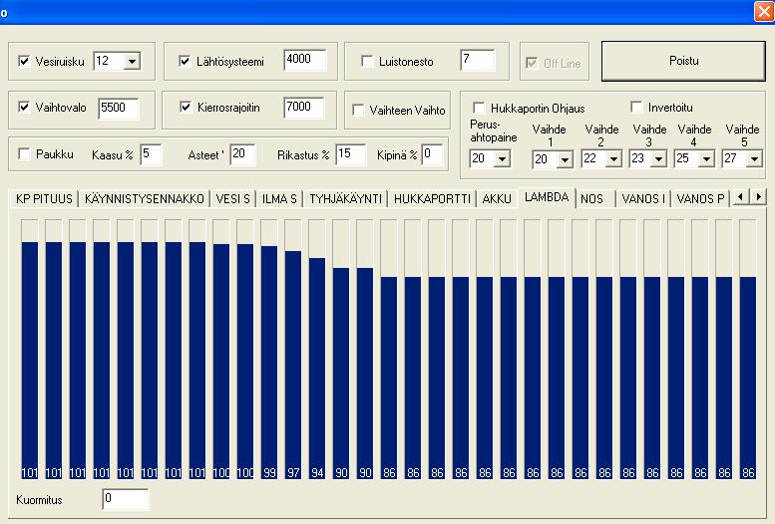Click the Kaasu % input field
Viewport: 775px width, 524px height.
click(x=151, y=154)
